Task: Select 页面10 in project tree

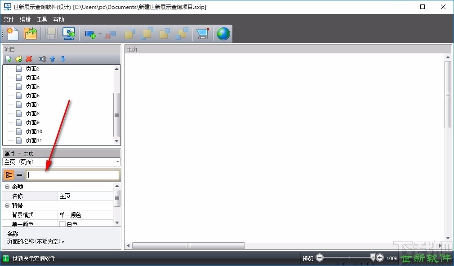Action: (34, 131)
